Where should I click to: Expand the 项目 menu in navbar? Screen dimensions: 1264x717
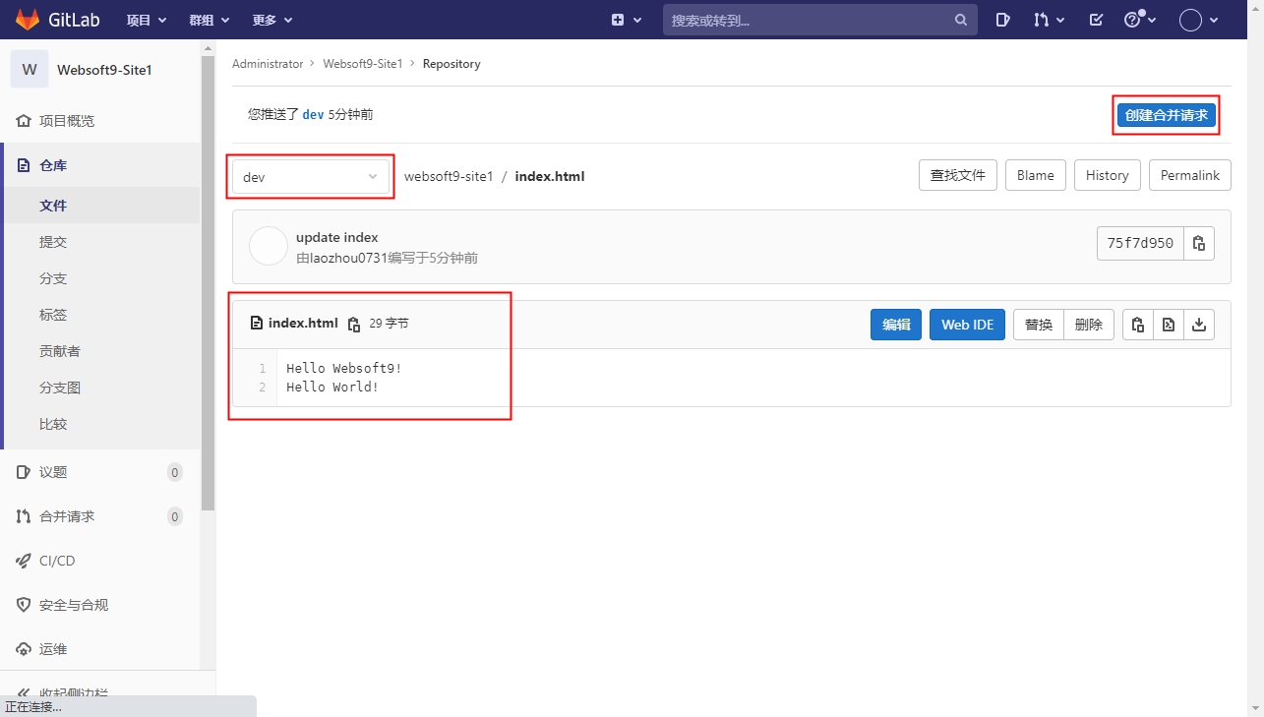tap(147, 20)
